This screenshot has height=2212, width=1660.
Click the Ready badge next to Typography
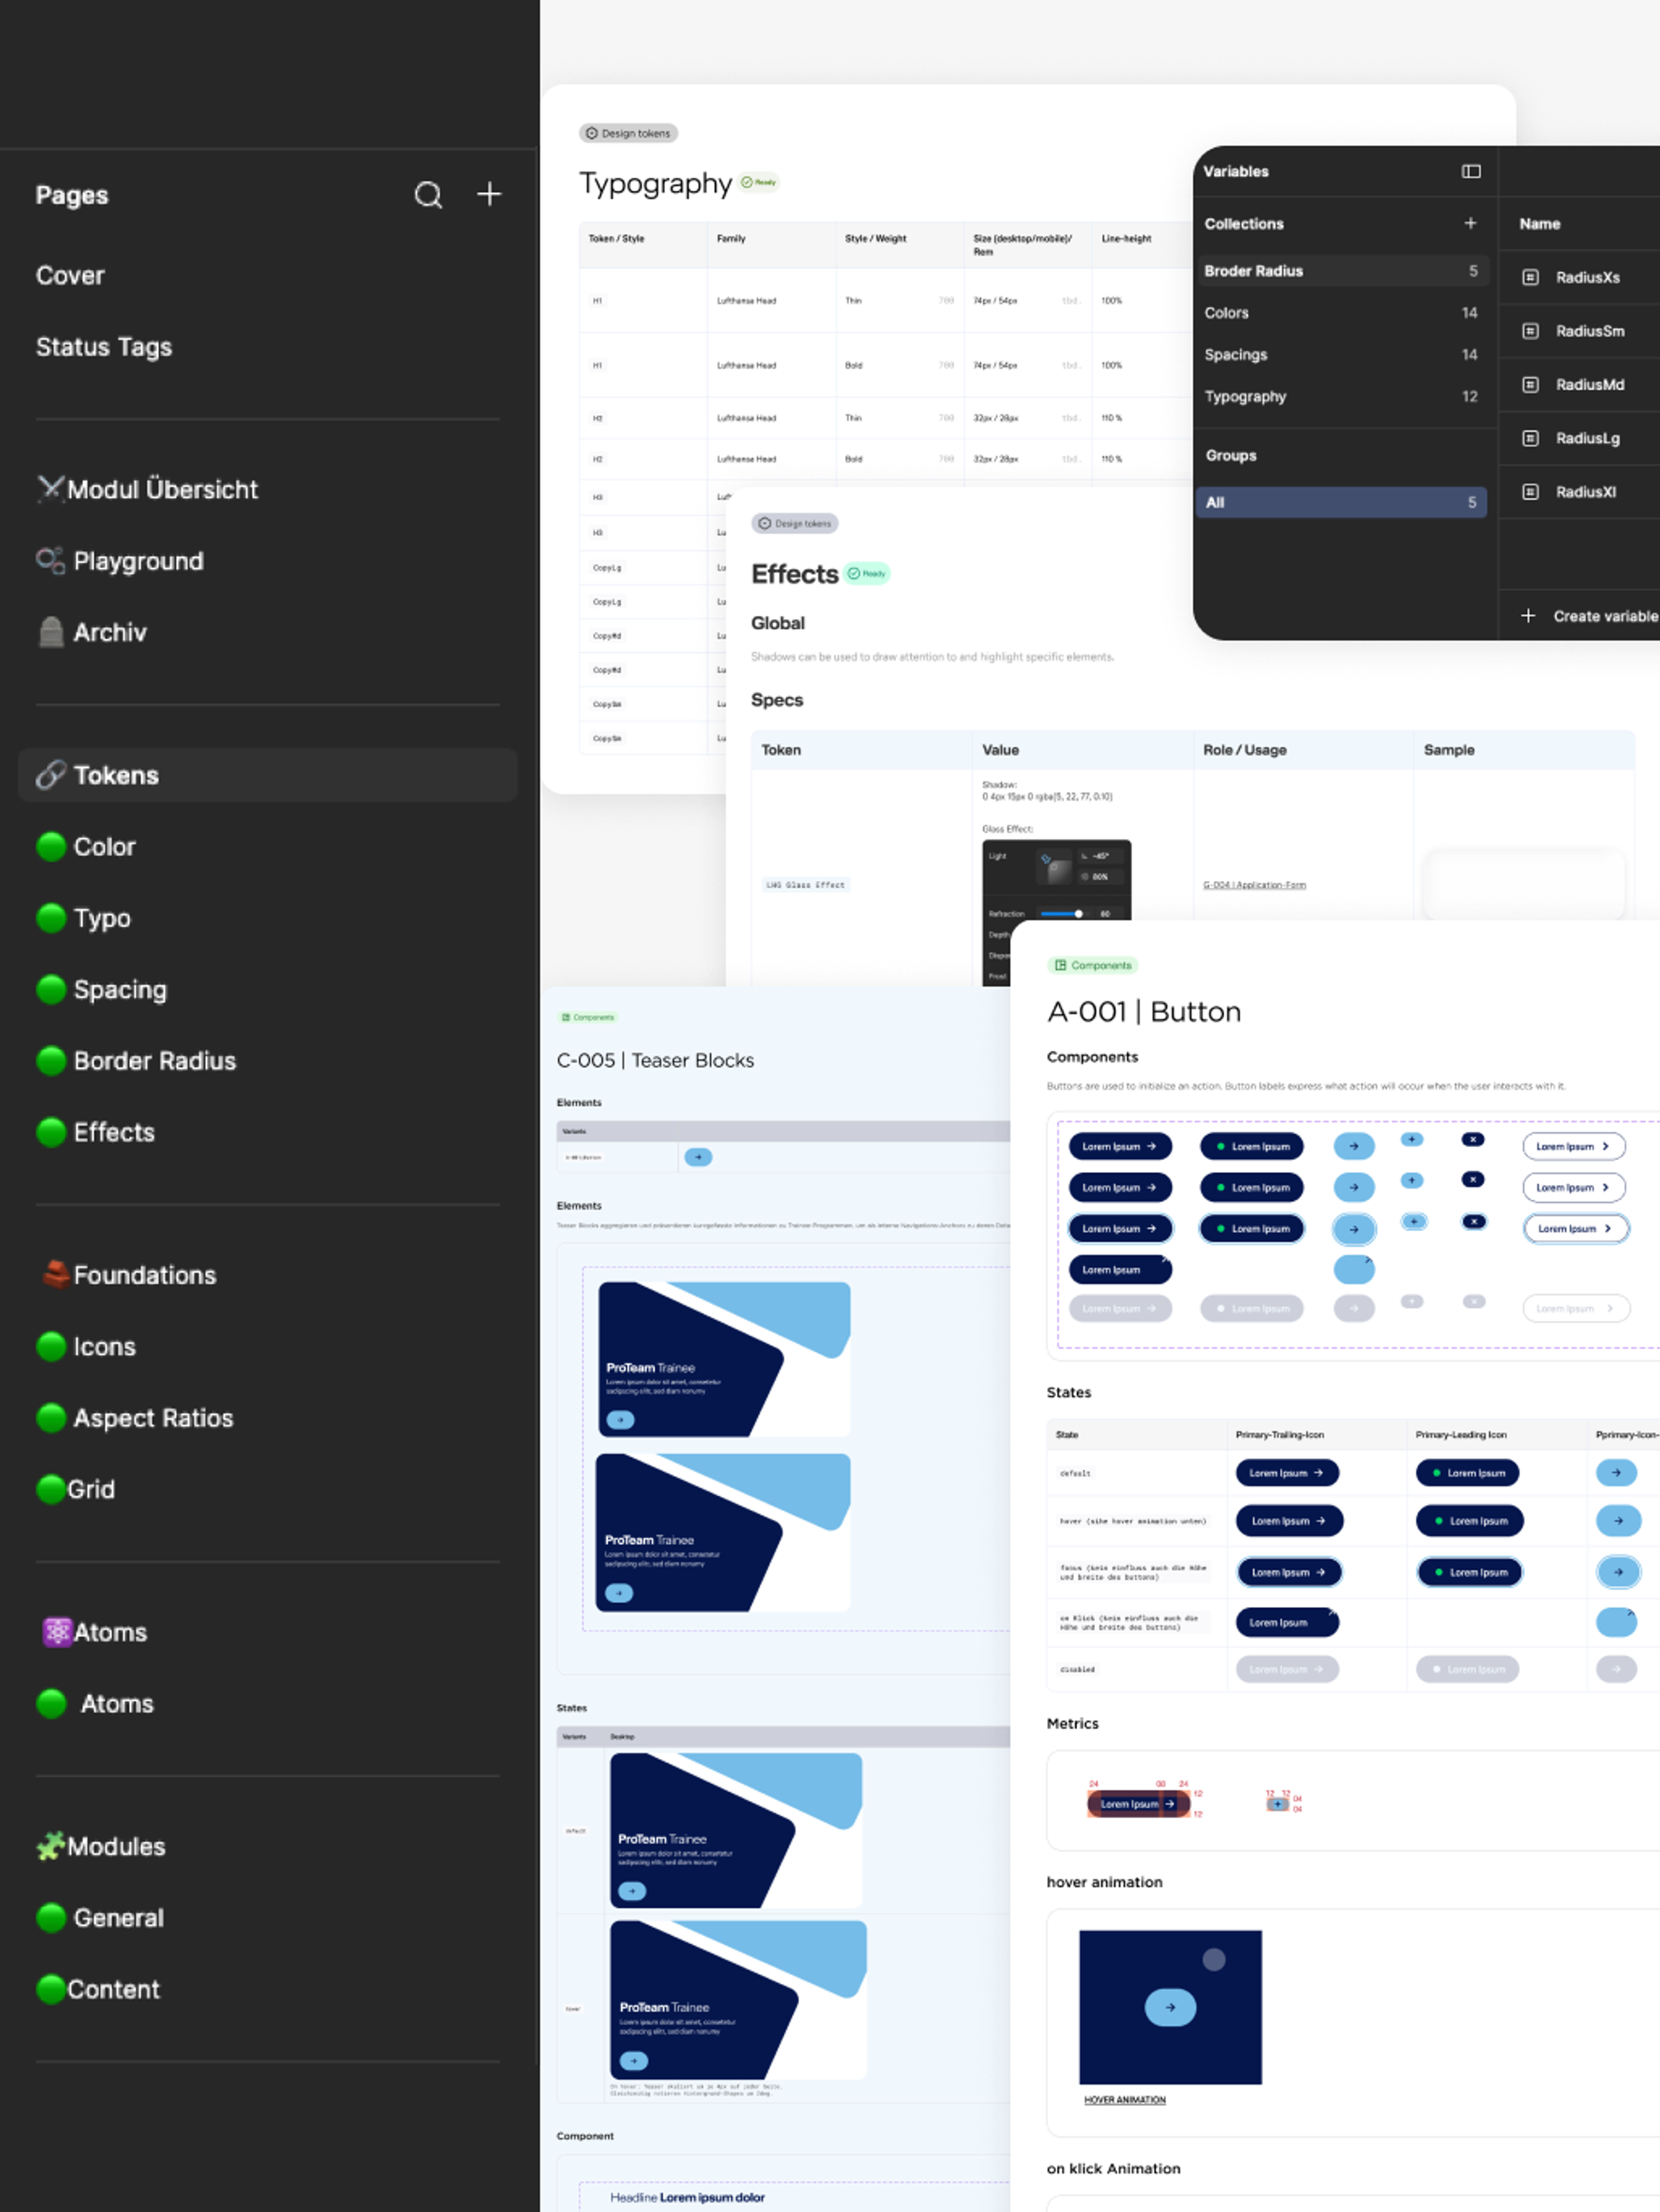[x=760, y=182]
